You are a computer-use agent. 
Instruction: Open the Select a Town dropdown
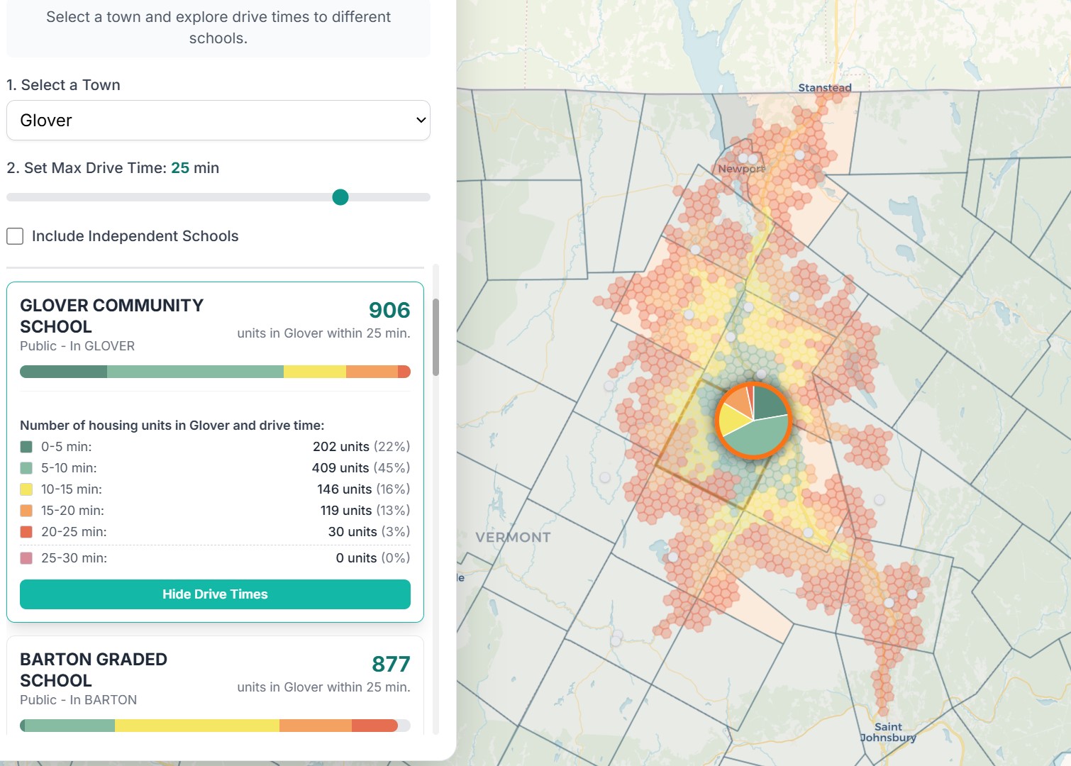coord(218,121)
